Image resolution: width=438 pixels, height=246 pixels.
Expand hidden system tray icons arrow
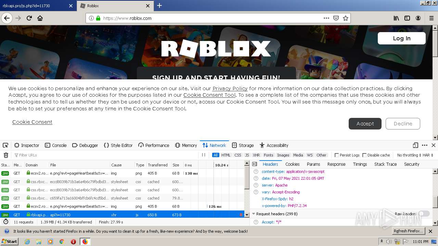coord(382,241)
